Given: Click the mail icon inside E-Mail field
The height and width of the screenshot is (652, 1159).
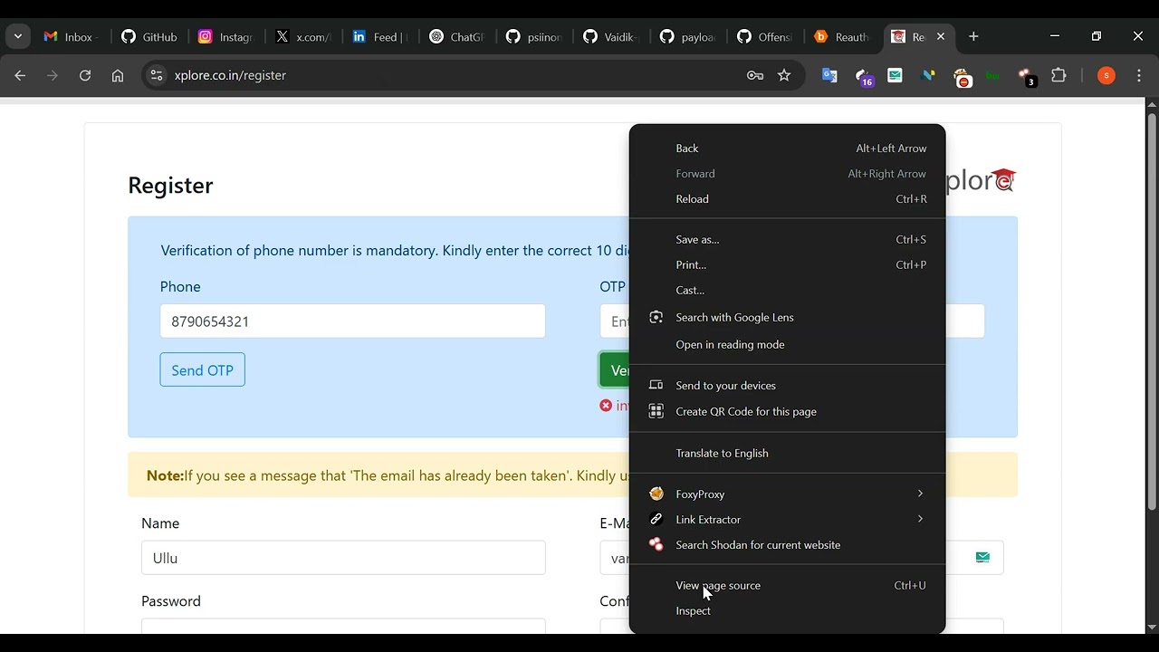Looking at the screenshot, I should [x=982, y=558].
